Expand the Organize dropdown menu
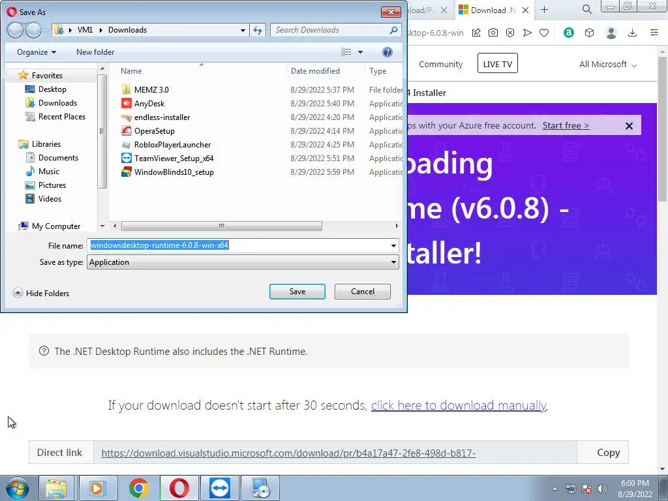This screenshot has height=501, width=668. [37, 52]
